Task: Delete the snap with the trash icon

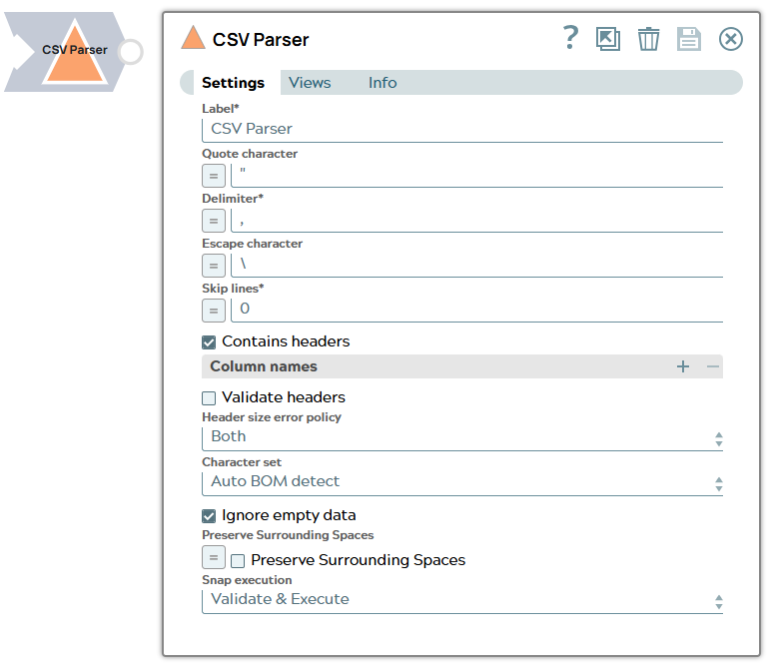Action: click(x=648, y=39)
